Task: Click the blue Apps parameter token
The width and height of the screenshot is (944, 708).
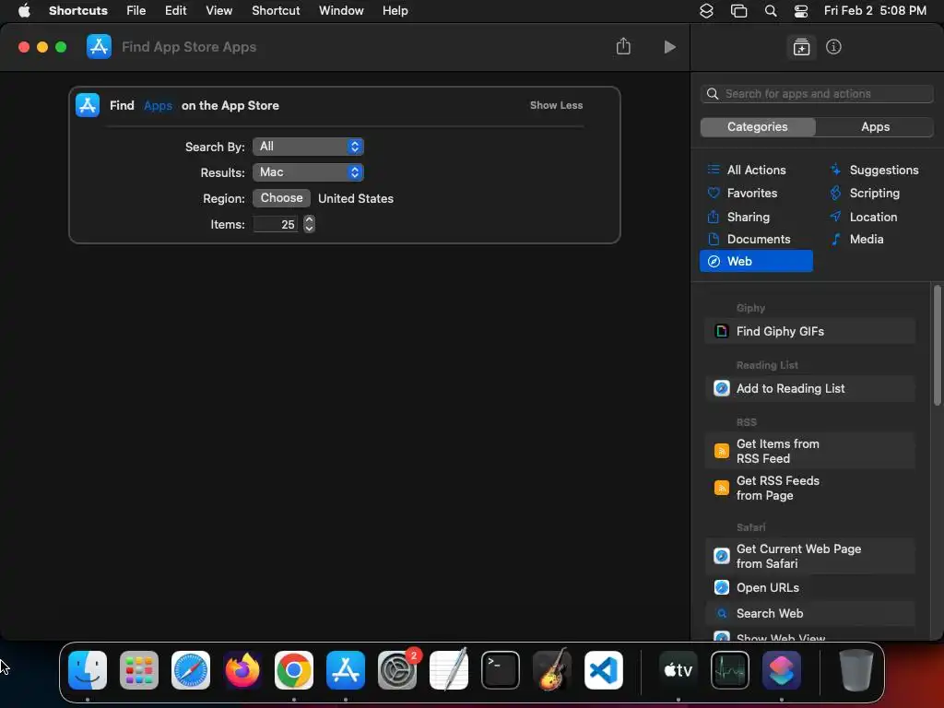Action: coord(158,105)
